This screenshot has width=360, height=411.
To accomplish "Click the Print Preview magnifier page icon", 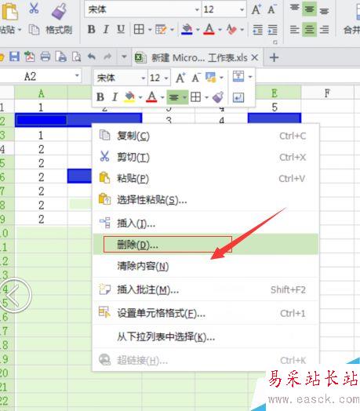I will (76, 56).
